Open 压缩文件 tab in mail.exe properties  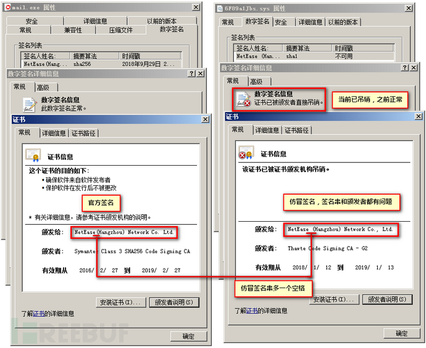click(x=121, y=30)
